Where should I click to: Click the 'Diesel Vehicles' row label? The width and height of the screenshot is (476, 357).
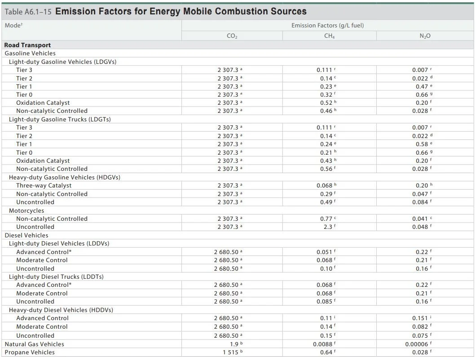tap(26, 236)
